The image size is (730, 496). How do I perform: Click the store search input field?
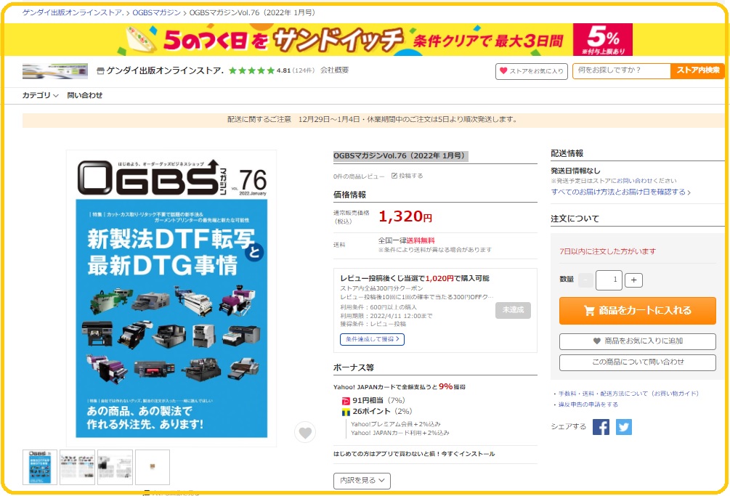pyautogui.click(x=622, y=70)
